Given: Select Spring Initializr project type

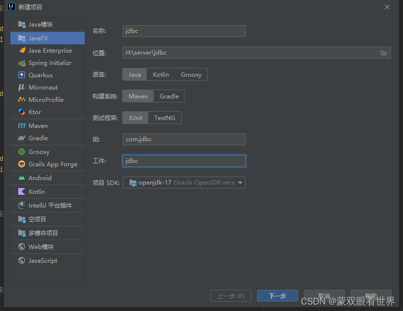Looking at the screenshot, I should point(48,63).
